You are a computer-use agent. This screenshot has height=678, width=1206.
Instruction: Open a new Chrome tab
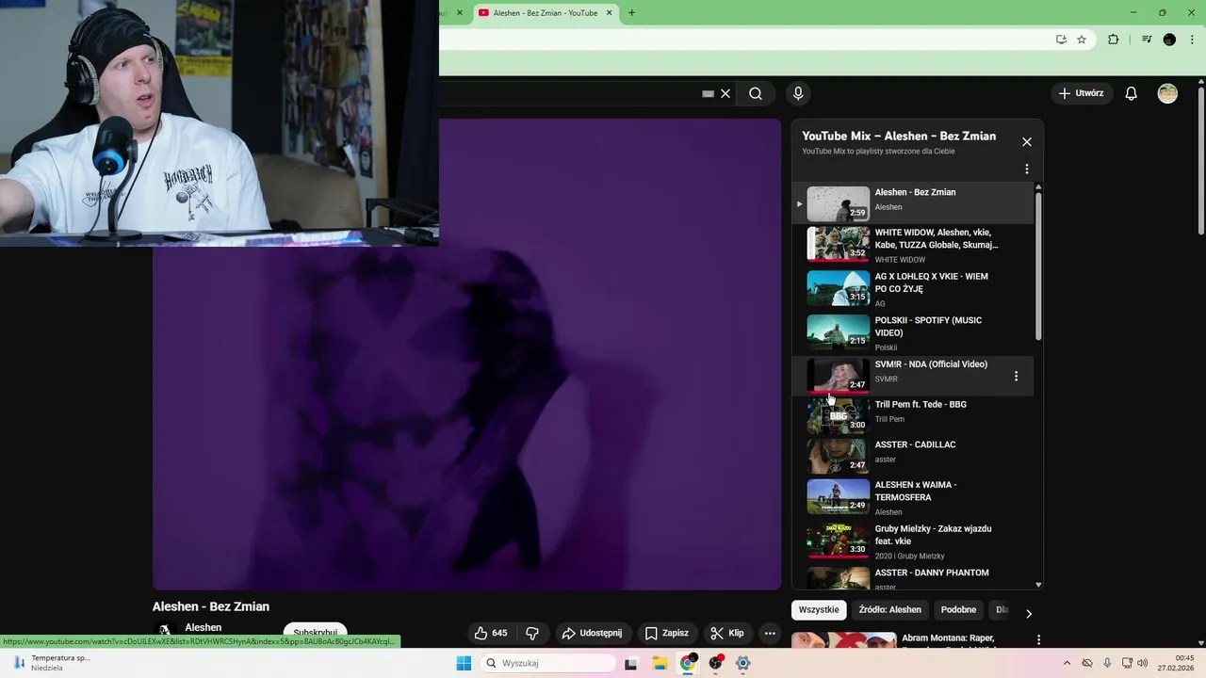(631, 12)
